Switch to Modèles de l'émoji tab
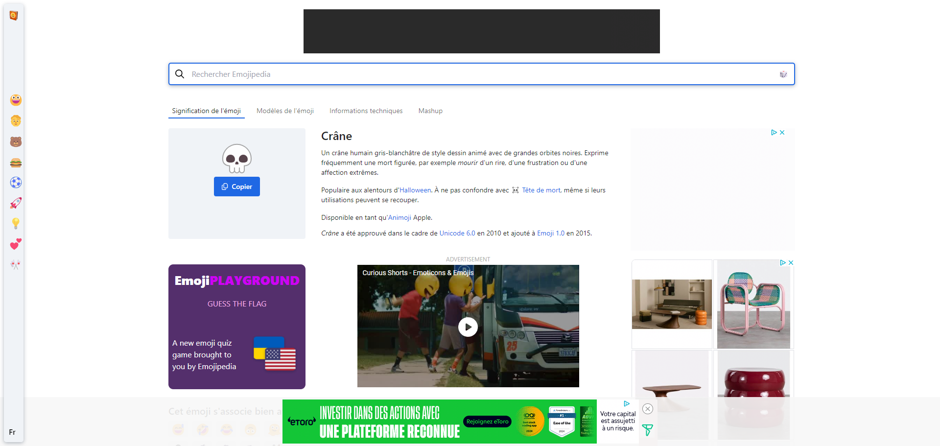 click(x=285, y=111)
